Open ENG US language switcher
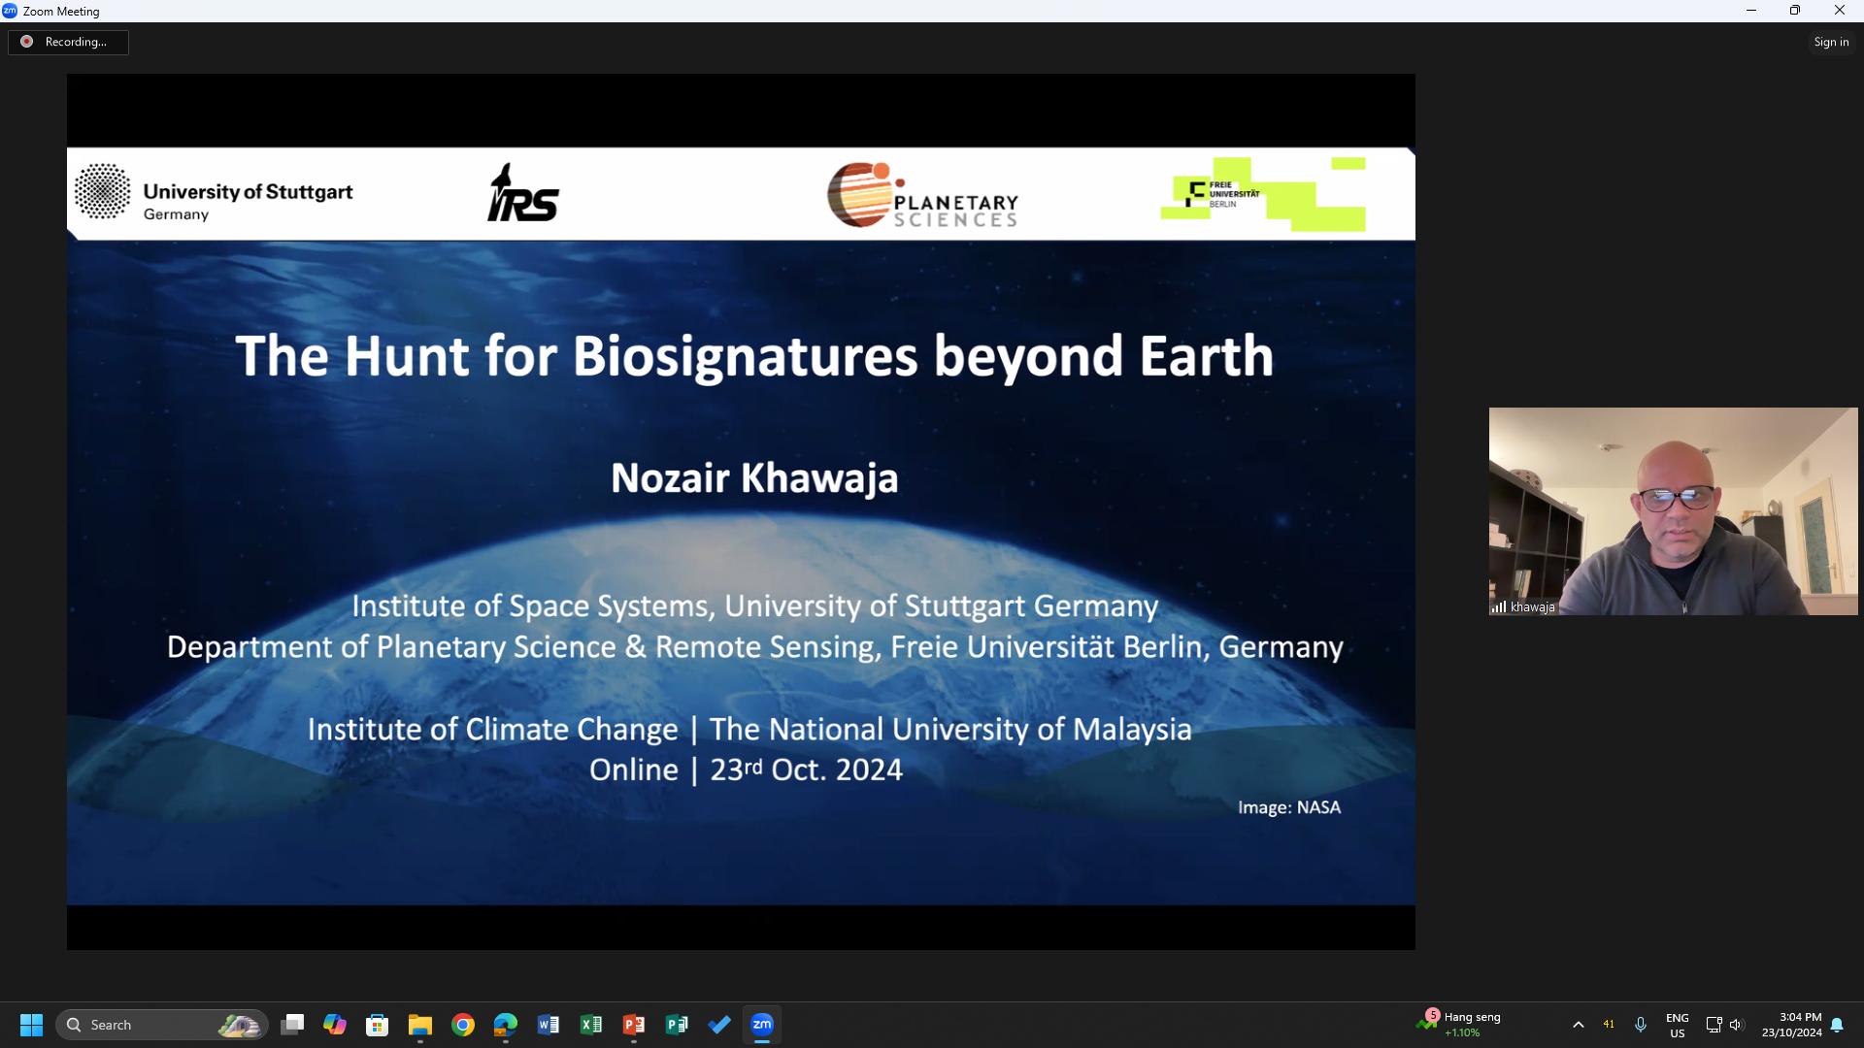Viewport: 1864px width, 1048px height. 1677,1025
